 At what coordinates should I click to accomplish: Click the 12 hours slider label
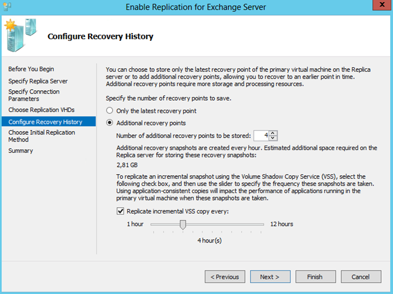pos(281,224)
